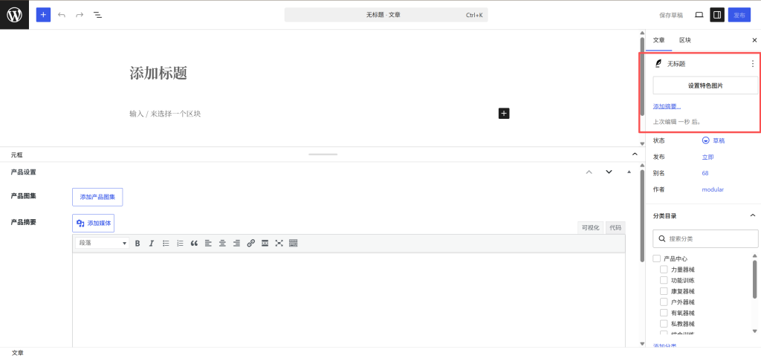
Task: Switch to the 文章 sidebar tab
Action: coord(658,40)
